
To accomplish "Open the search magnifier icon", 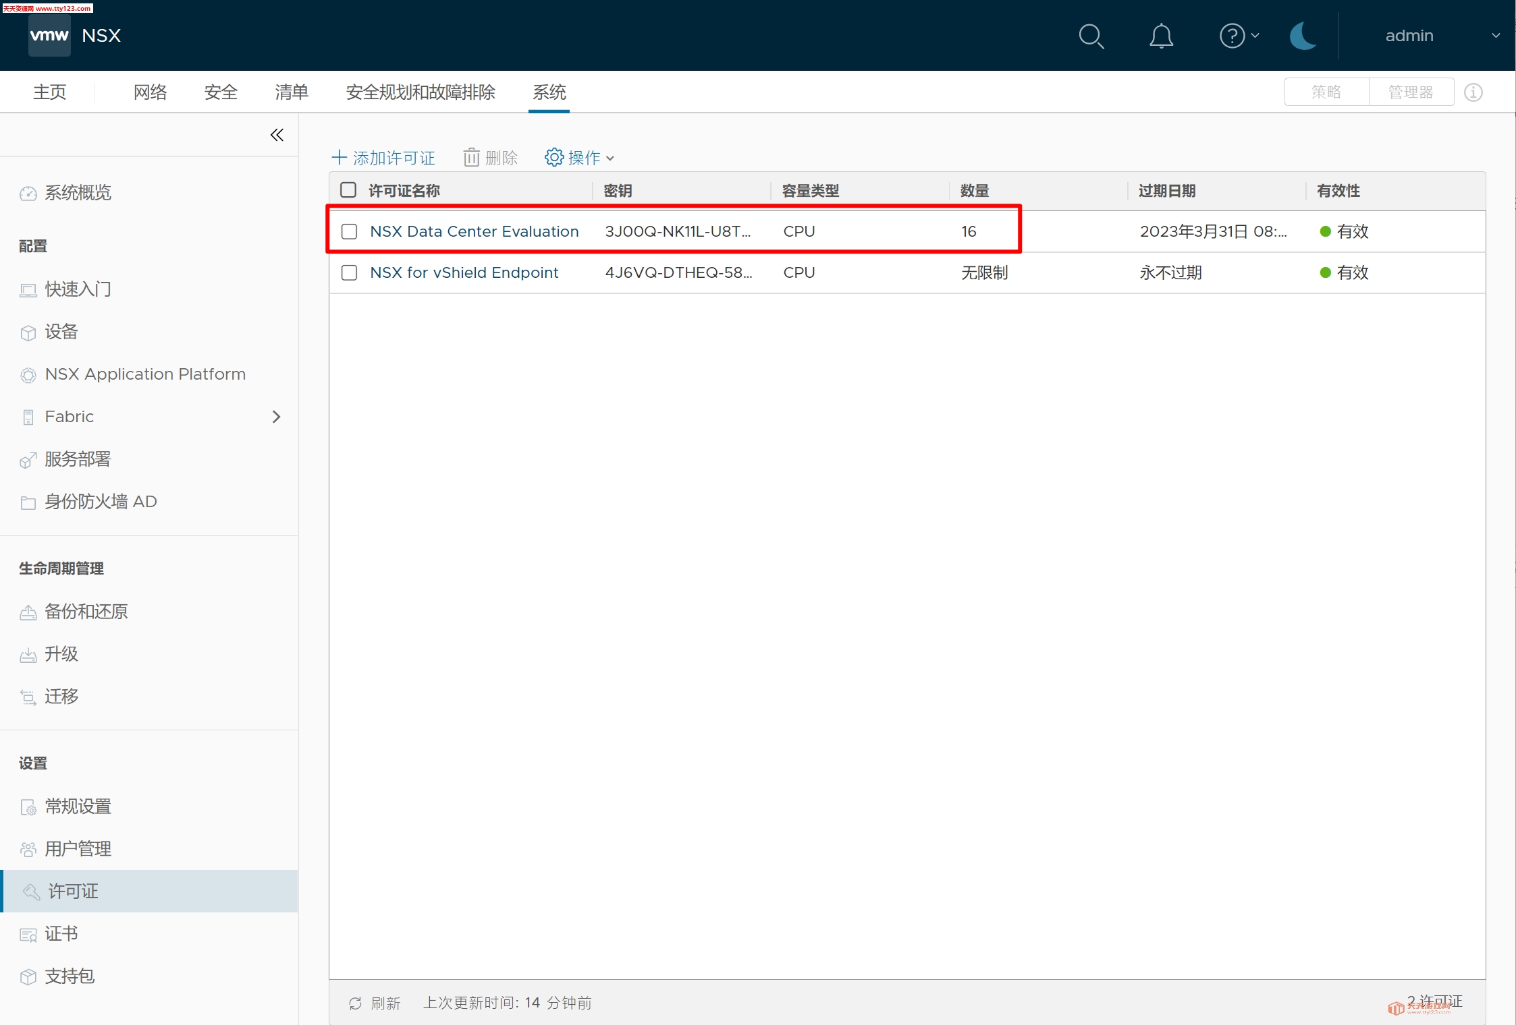I will coord(1091,36).
